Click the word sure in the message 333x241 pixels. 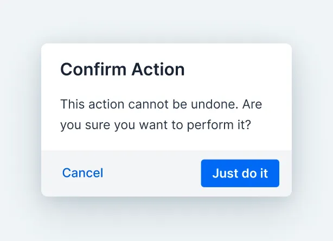(x=98, y=125)
